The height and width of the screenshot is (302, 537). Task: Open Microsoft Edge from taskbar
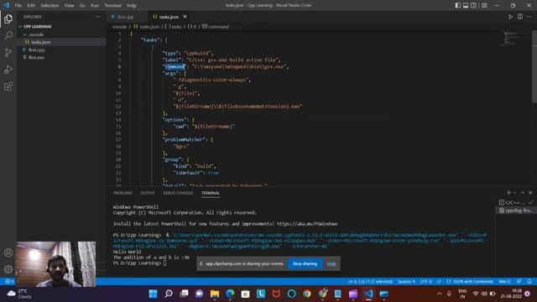coord(230,294)
